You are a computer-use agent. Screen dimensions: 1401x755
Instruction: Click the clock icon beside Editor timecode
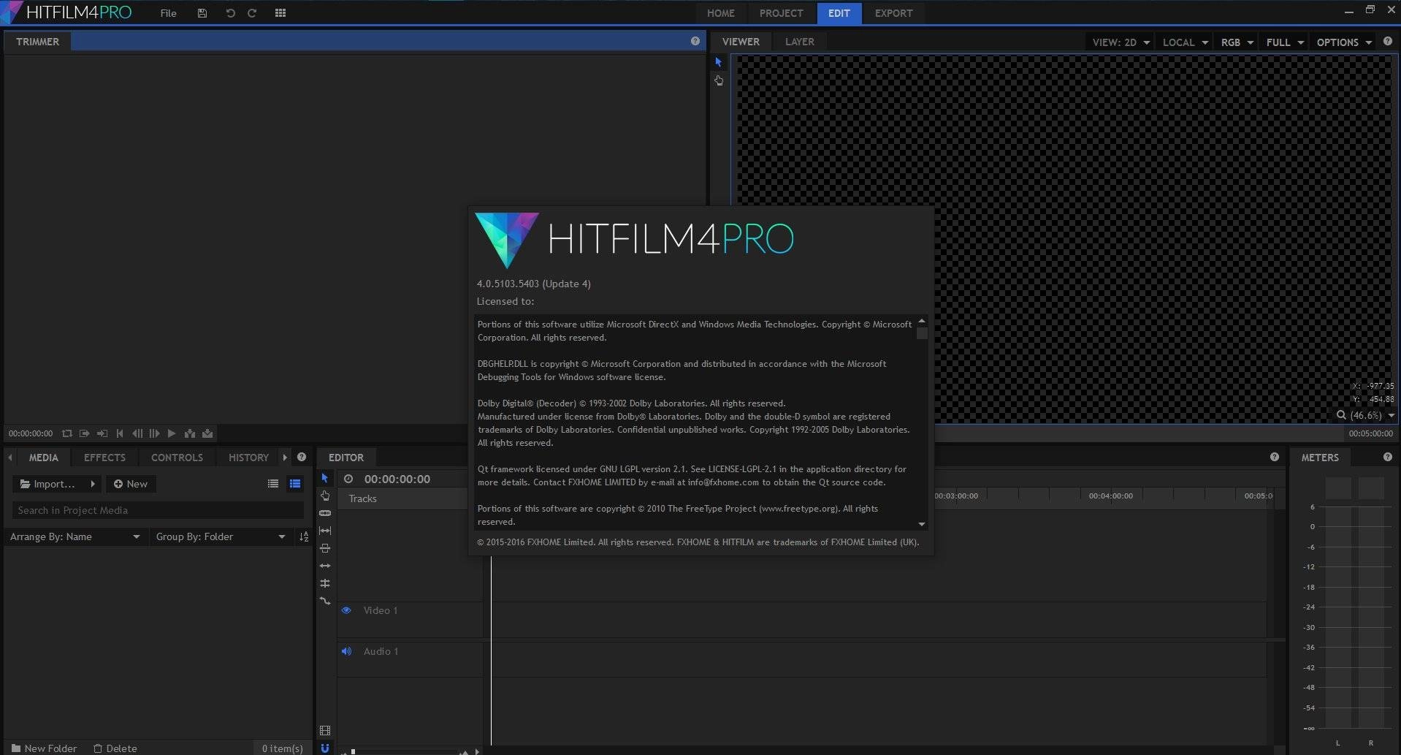point(348,479)
